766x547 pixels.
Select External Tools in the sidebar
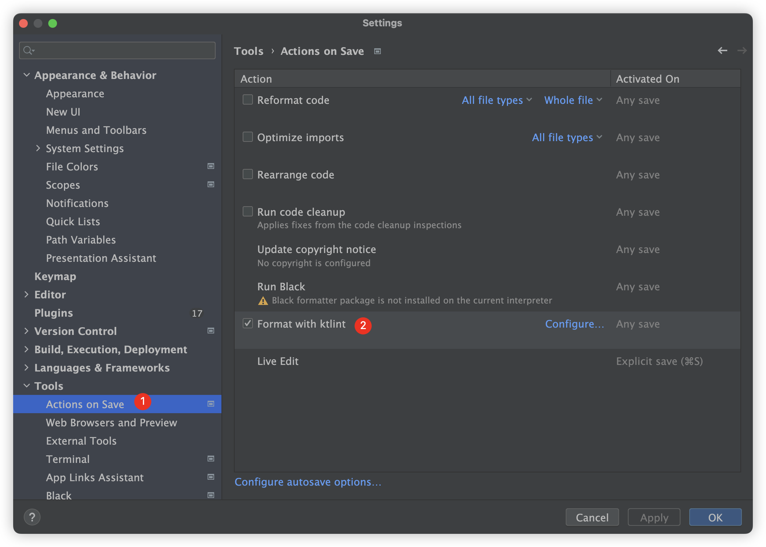(x=81, y=441)
